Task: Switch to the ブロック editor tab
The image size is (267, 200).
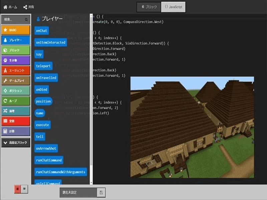Action: click(x=149, y=7)
